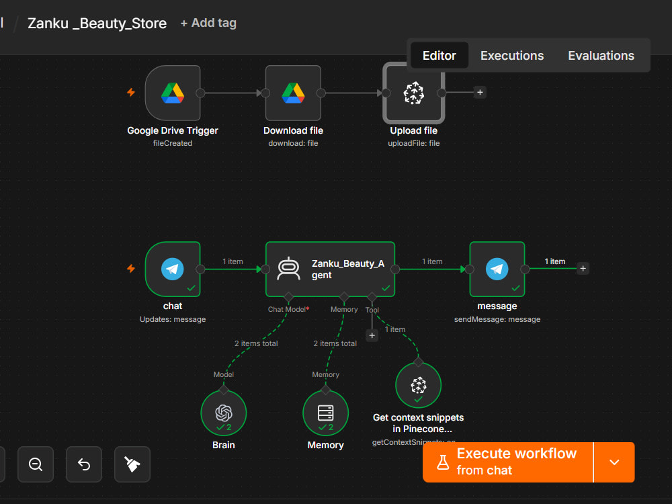Click the chat trigger lightning bolt

pos(131,268)
